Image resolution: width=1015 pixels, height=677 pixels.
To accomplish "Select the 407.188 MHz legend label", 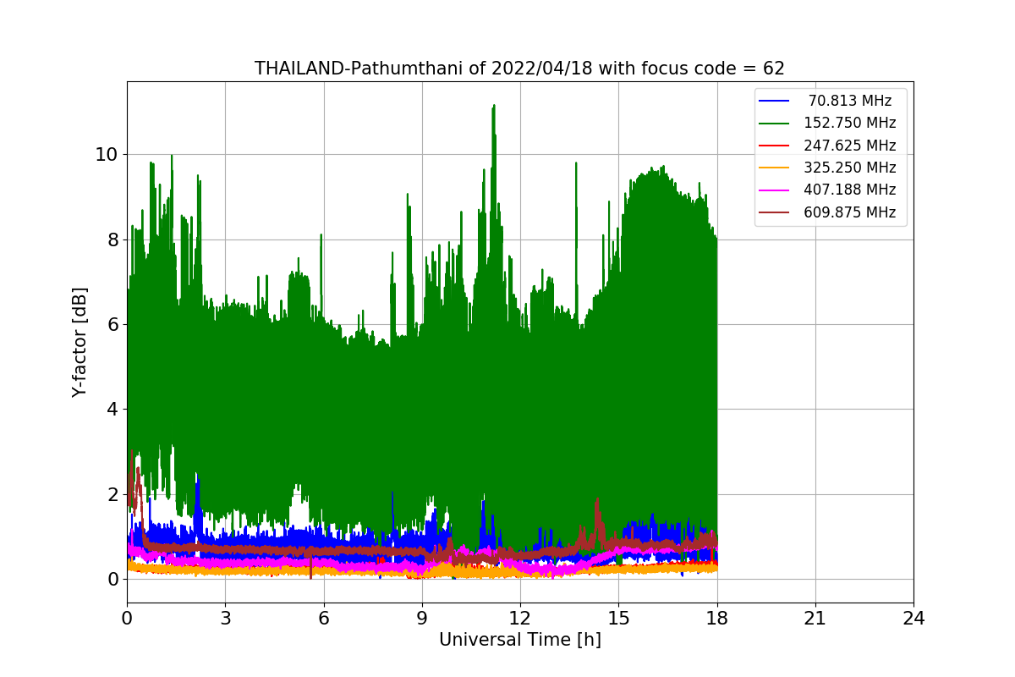I will pos(849,190).
